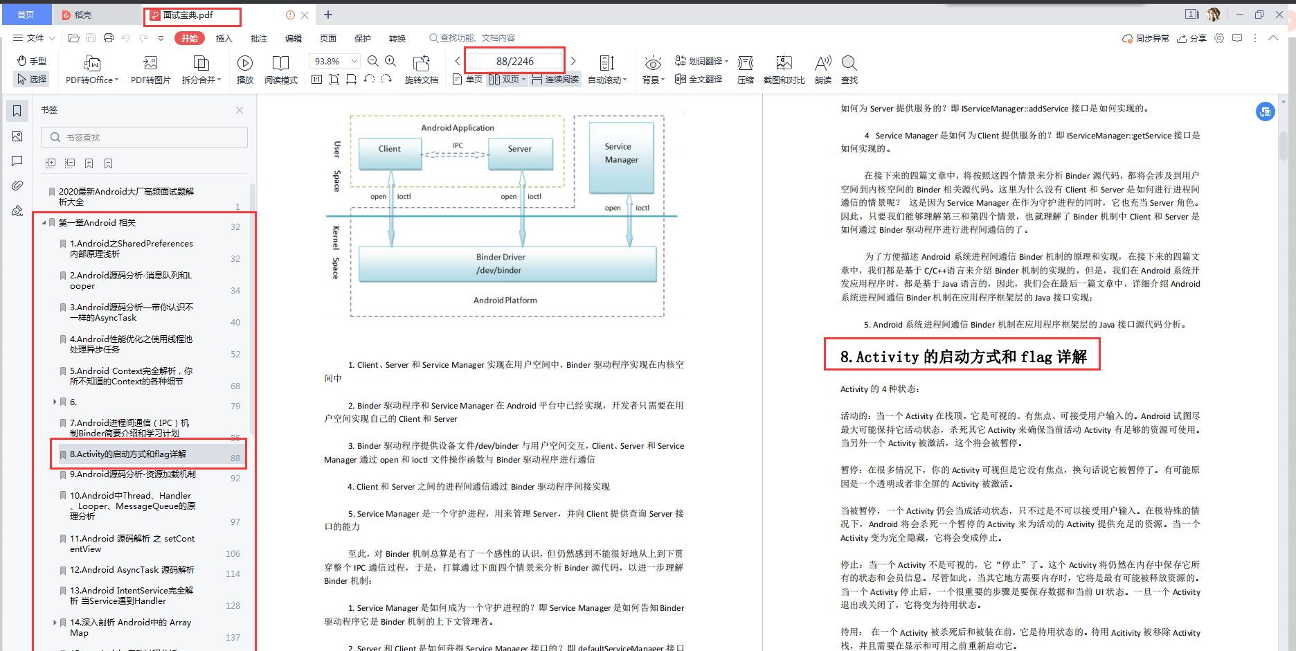Expand bookmark item 6.
The width and height of the screenshot is (1296, 651).
tap(55, 402)
